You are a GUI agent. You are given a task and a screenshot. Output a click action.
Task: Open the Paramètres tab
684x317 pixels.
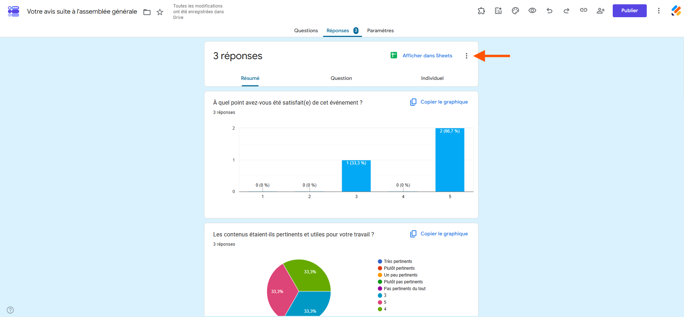click(x=380, y=30)
